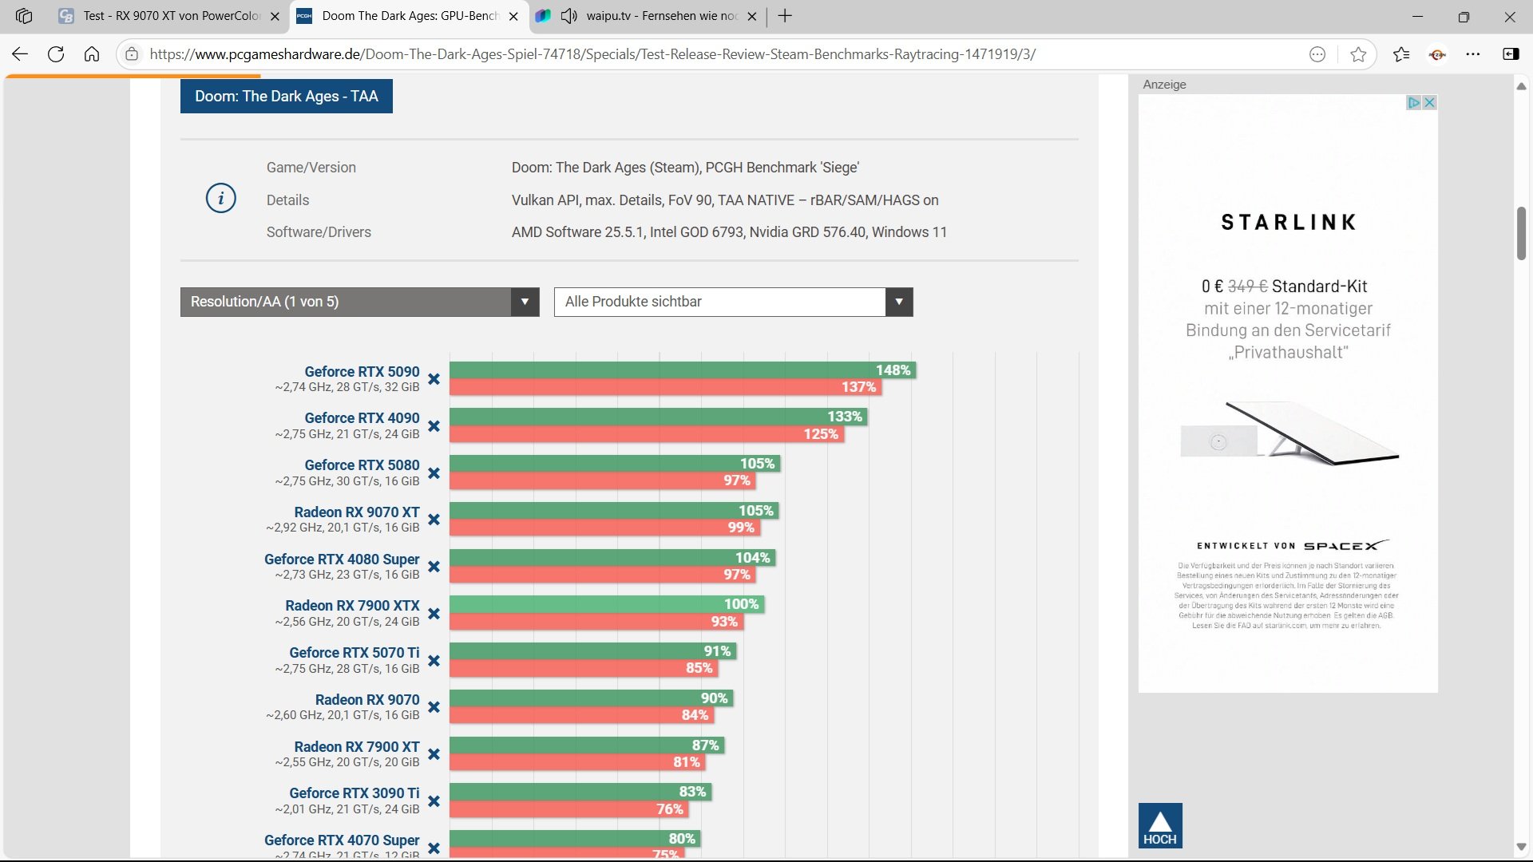Click Doom: The Dark Ages - TAA button
The image size is (1533, 862).
286,97
